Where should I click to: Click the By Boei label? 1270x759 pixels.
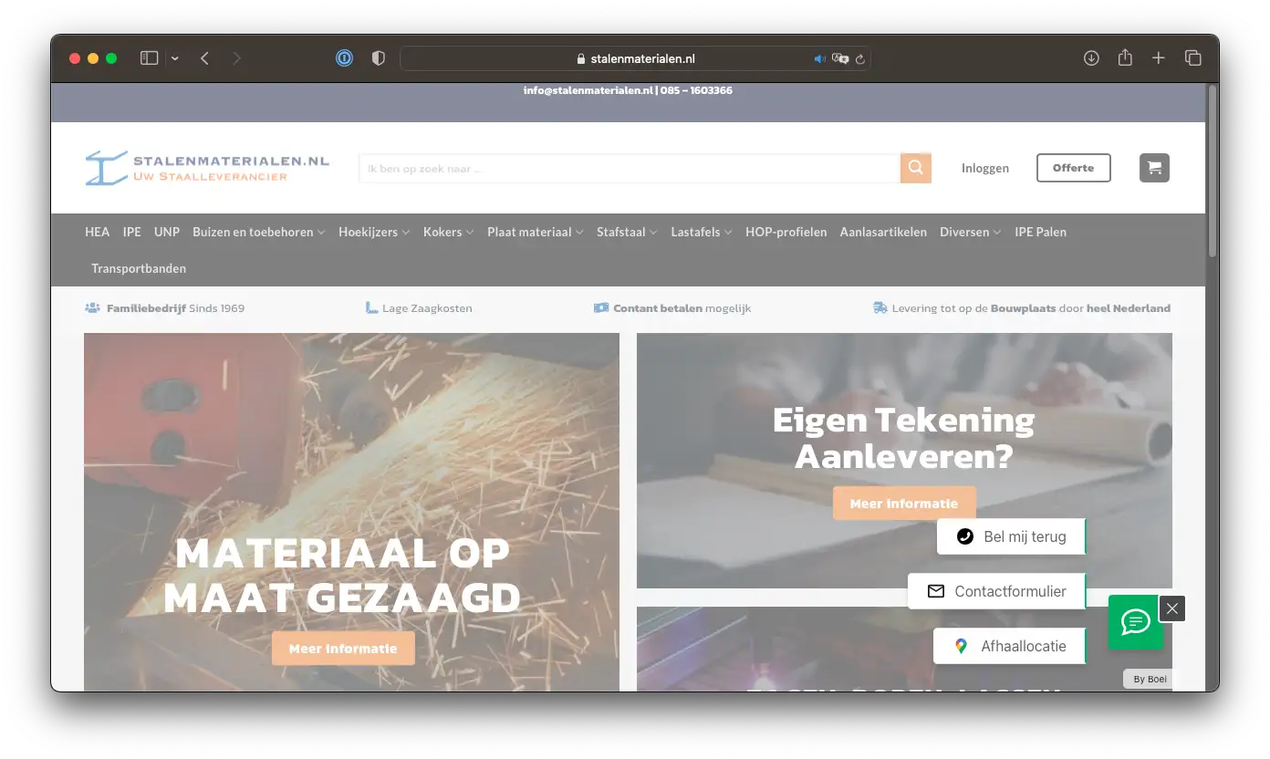pos(1150,679)
